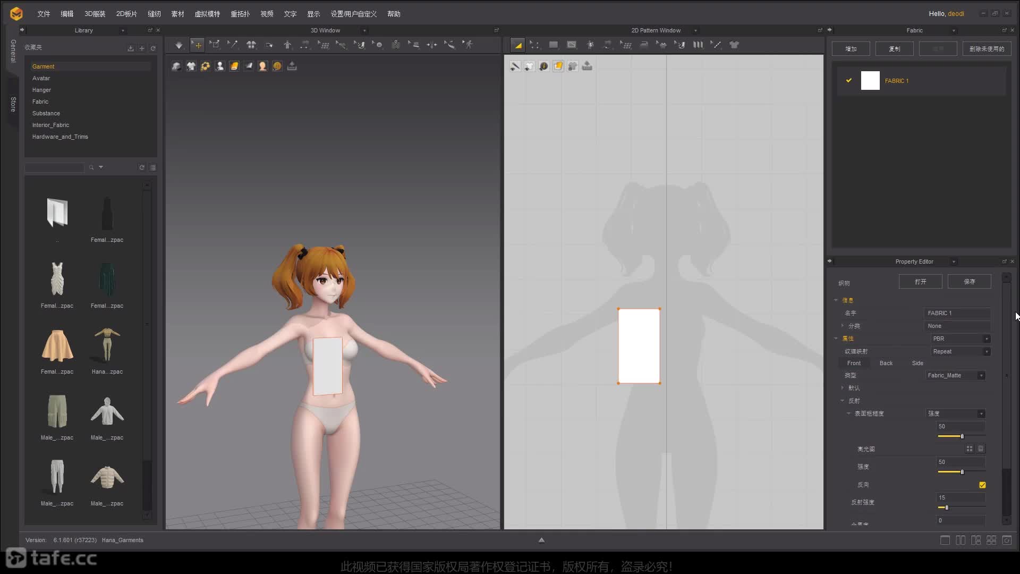Open the Repeat texture mapping dropdown
The width and height of the screenshot is (1020, 574).
click(x=960, y=351)
